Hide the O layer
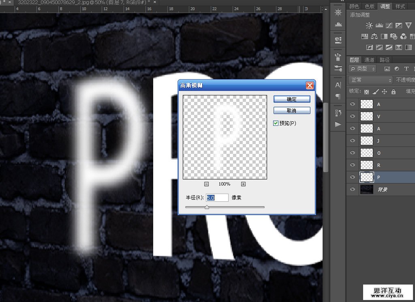 353,153
